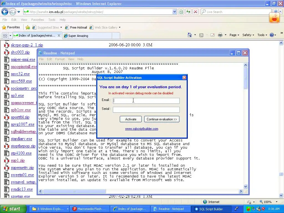
Task: Expand the Web Slice Gallery dropdown
Action: (120, 27)
